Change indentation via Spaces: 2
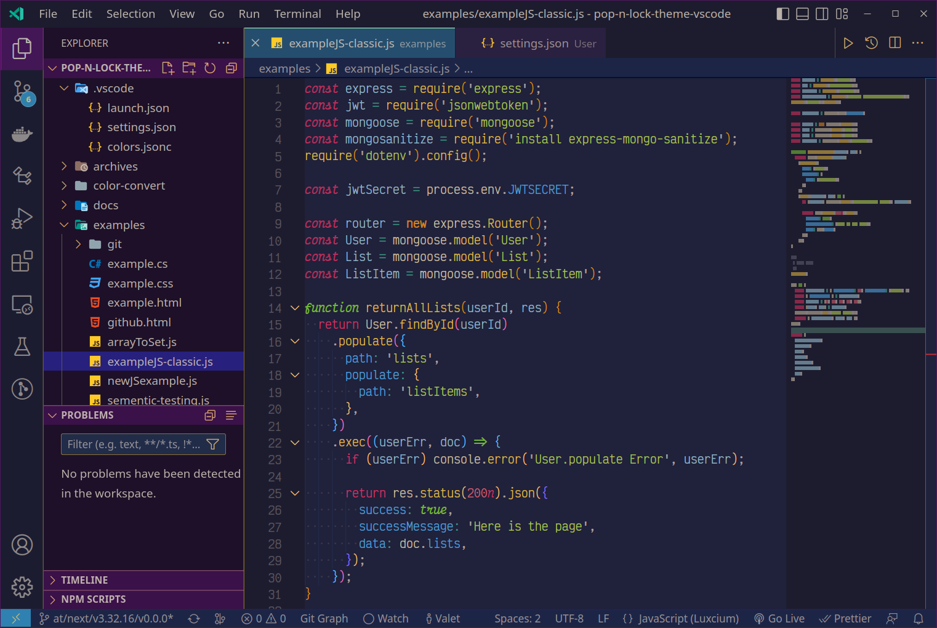This screenshot has height=628, width=937. 517,619
